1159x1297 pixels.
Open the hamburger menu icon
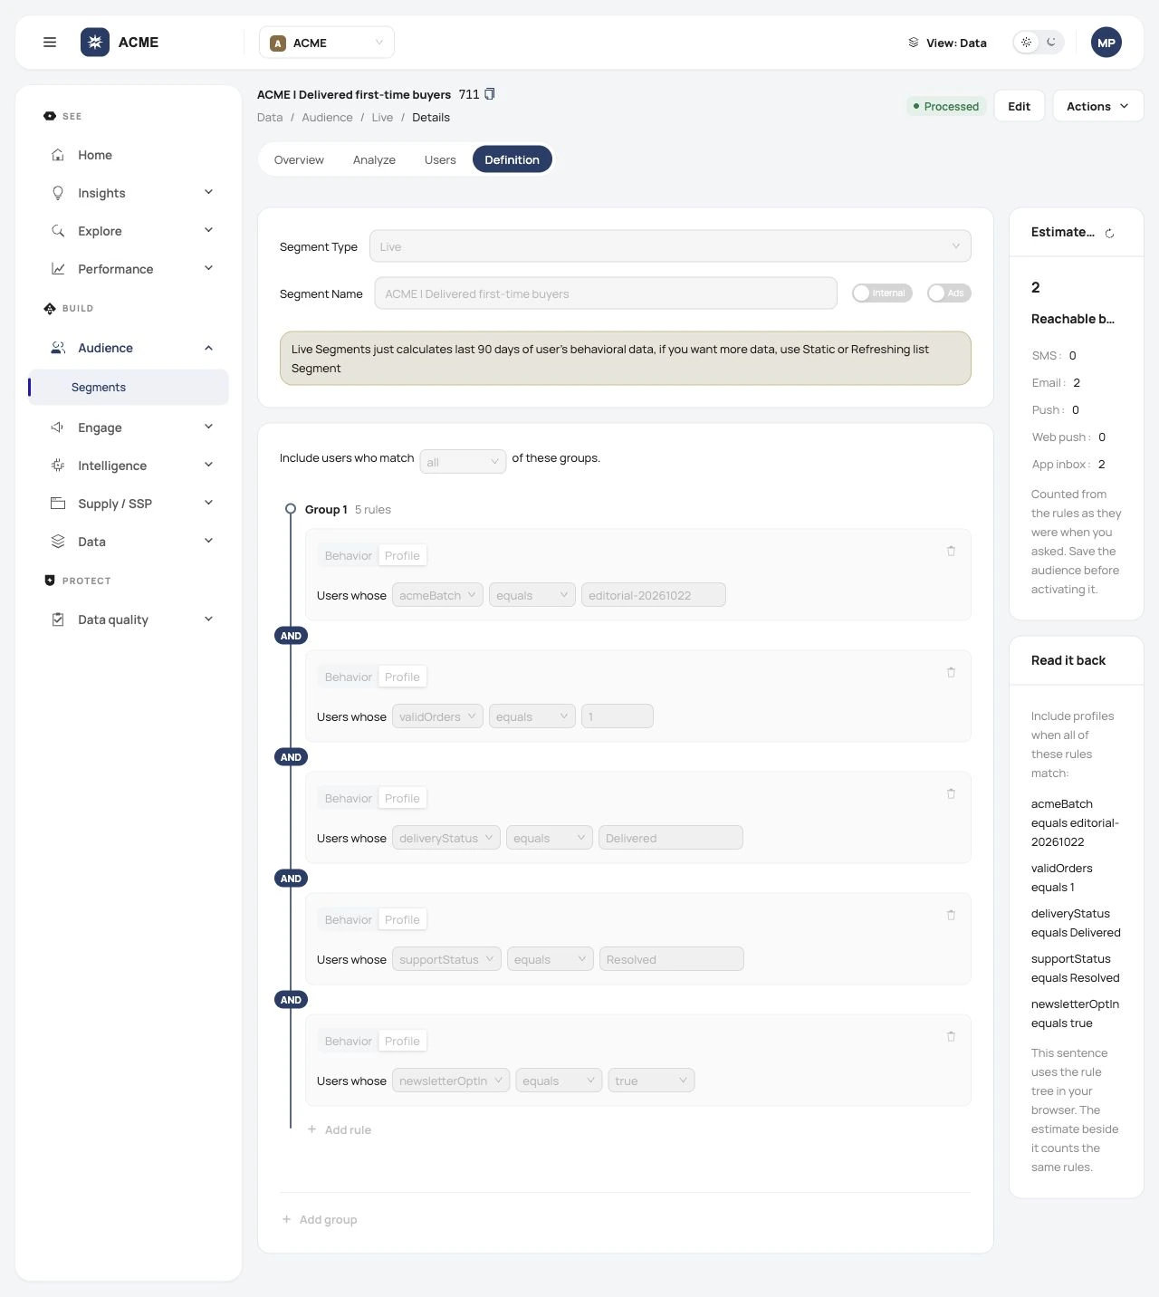click(x=50, y=43)
